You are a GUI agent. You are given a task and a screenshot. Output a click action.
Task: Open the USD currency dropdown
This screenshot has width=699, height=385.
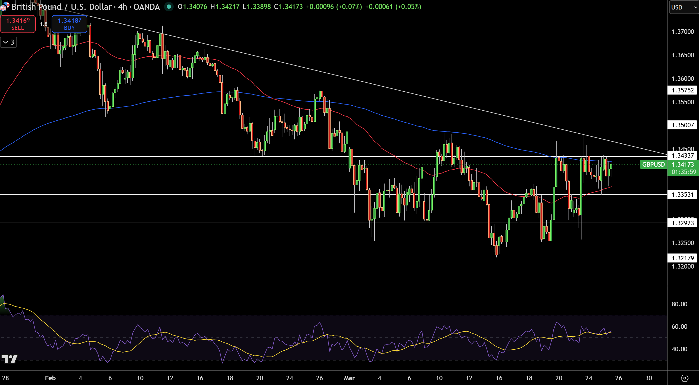coord(684,7)
